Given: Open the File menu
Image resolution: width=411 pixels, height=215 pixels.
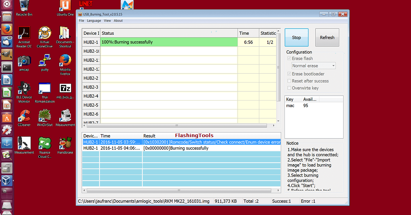Looking at the screenshot, I should pyautogui.click(x=82, y=21).
